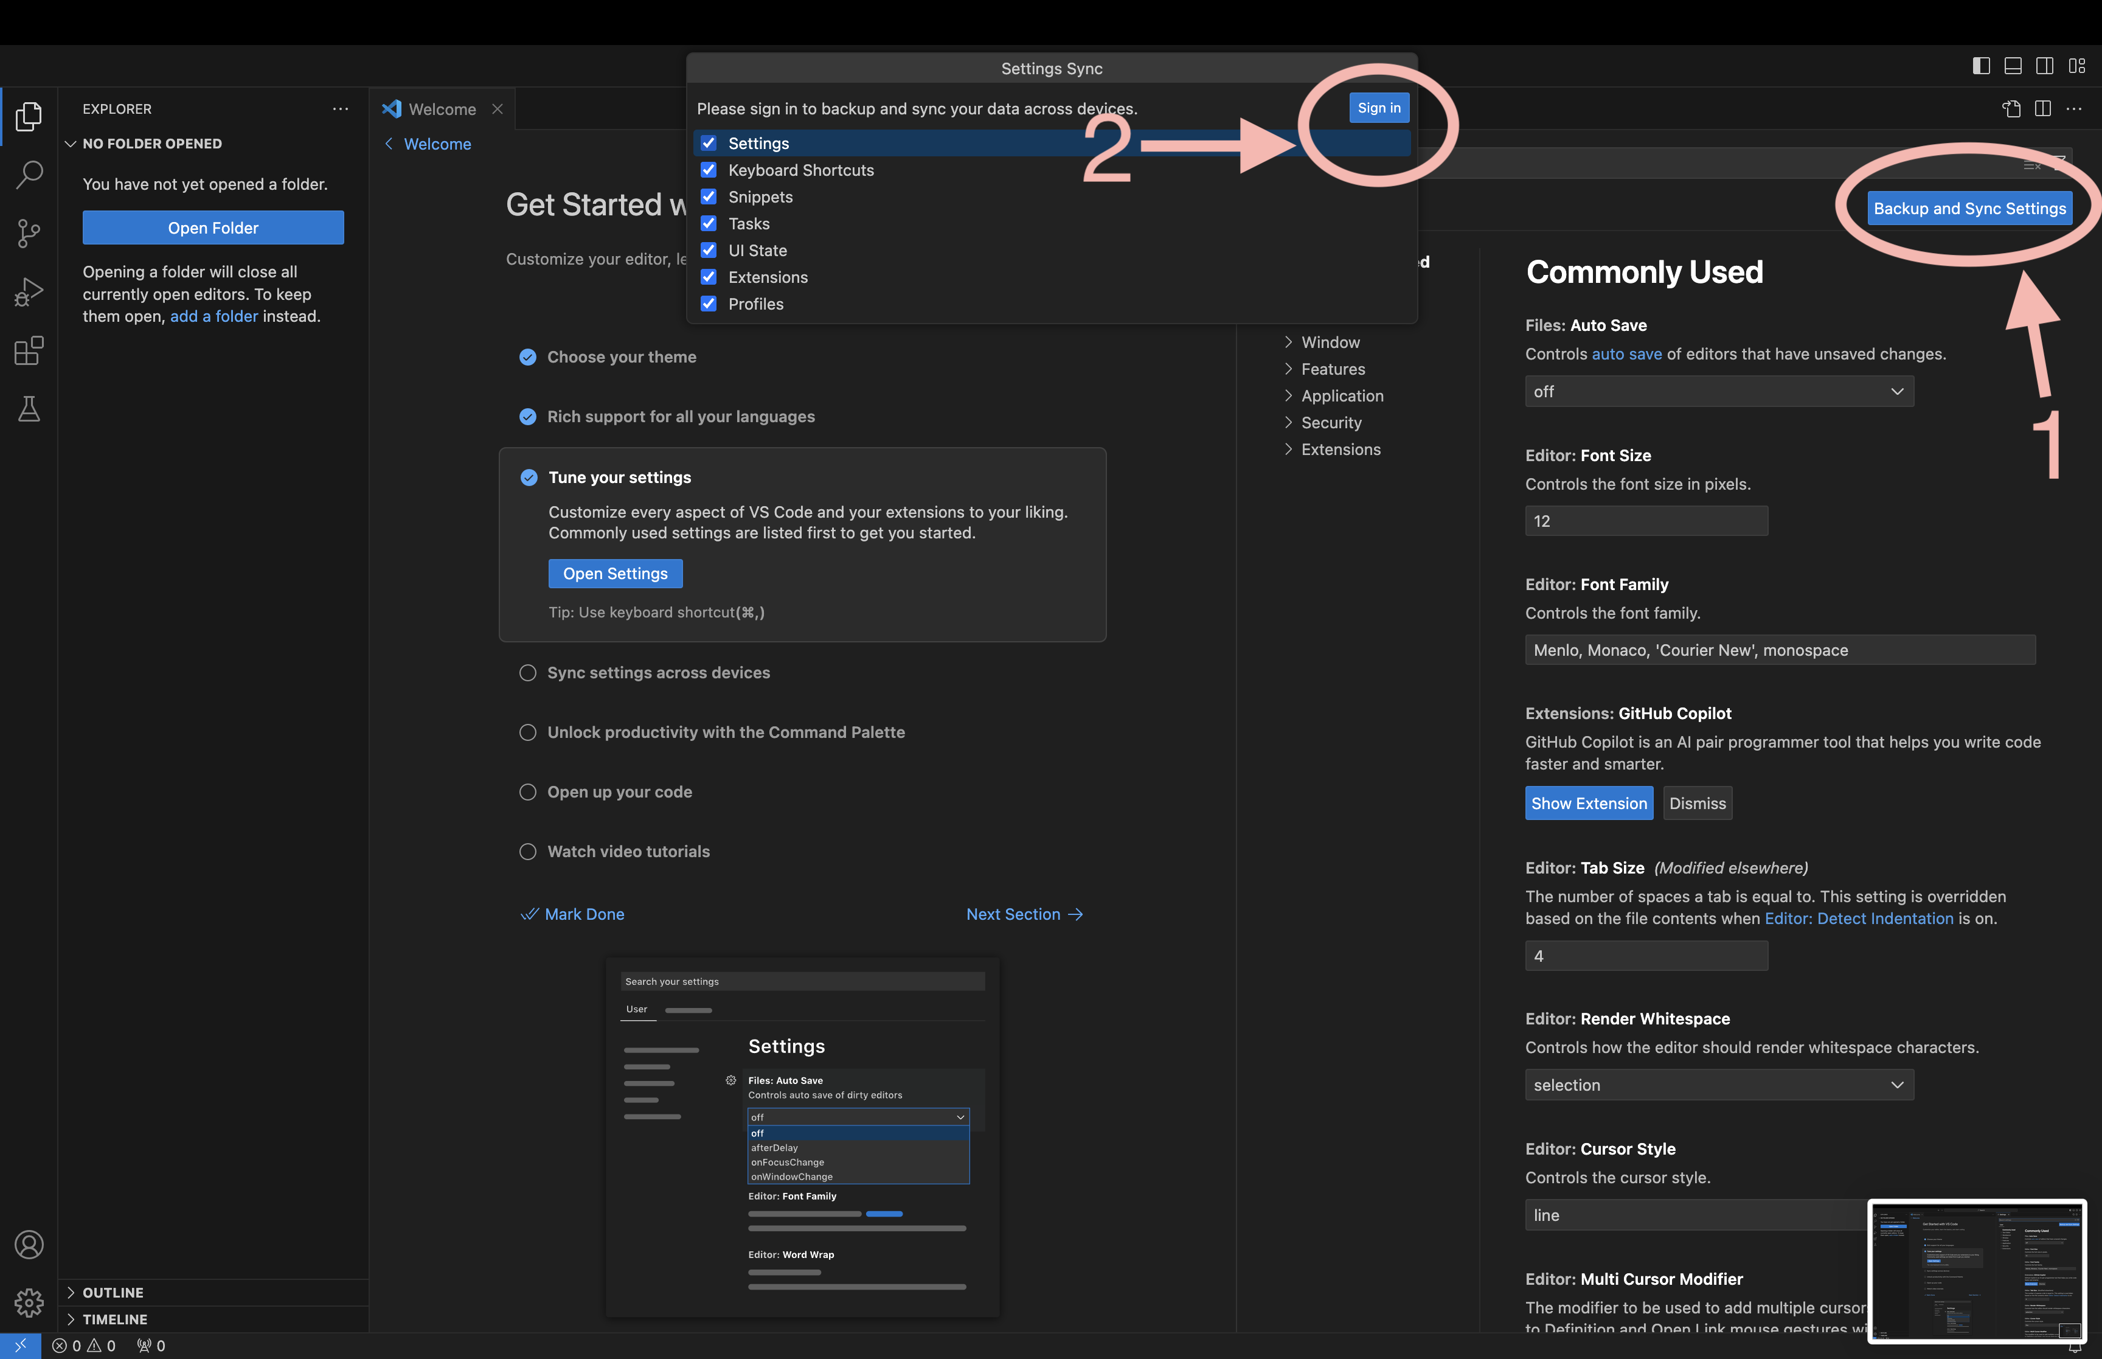Open the Manage gear icon
This screenshot has height=1359, width=2102.
pos(29,1302)
